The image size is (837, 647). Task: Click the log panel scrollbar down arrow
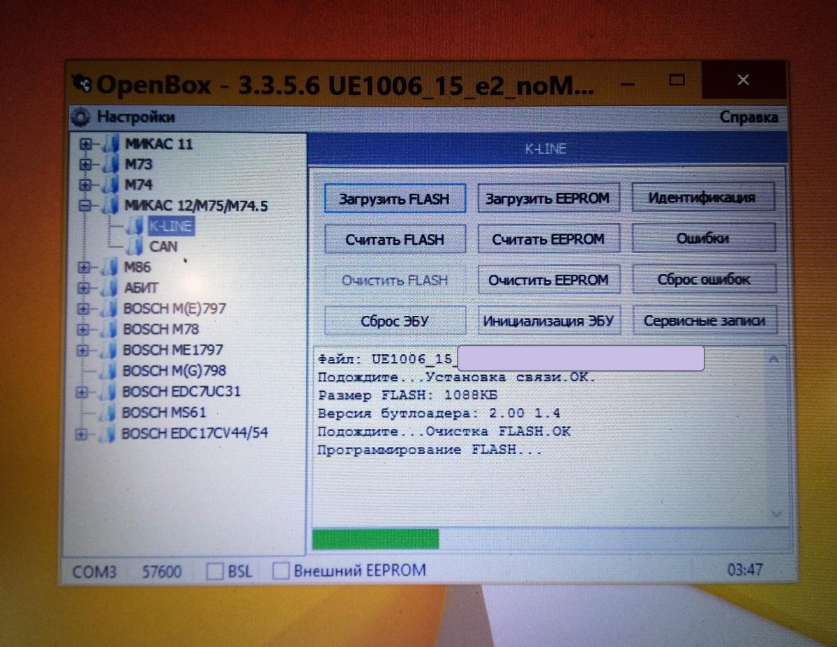coord(773,515)
